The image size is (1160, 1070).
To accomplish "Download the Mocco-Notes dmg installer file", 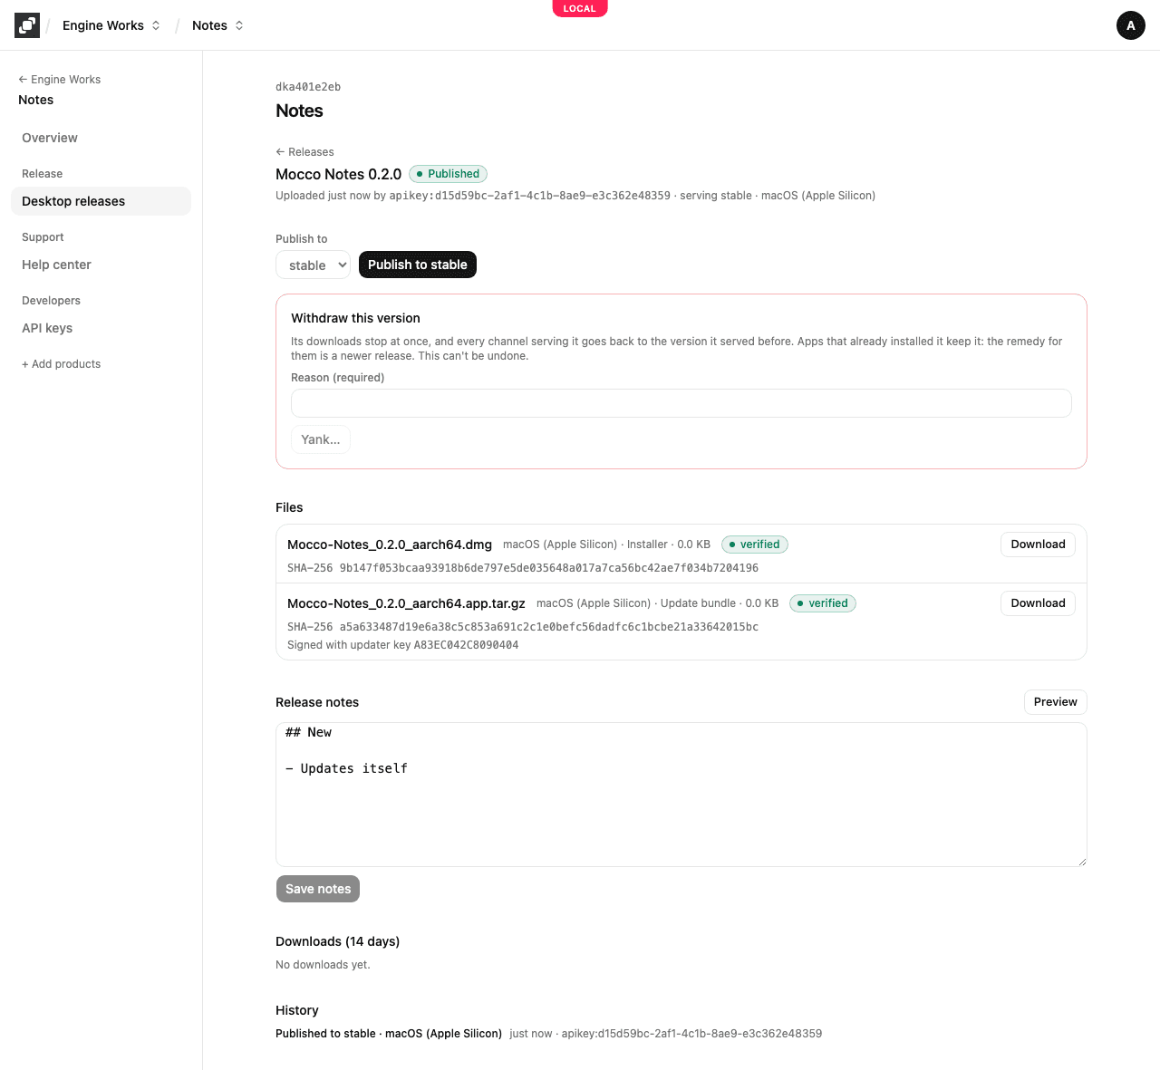I will [1039, 545].
